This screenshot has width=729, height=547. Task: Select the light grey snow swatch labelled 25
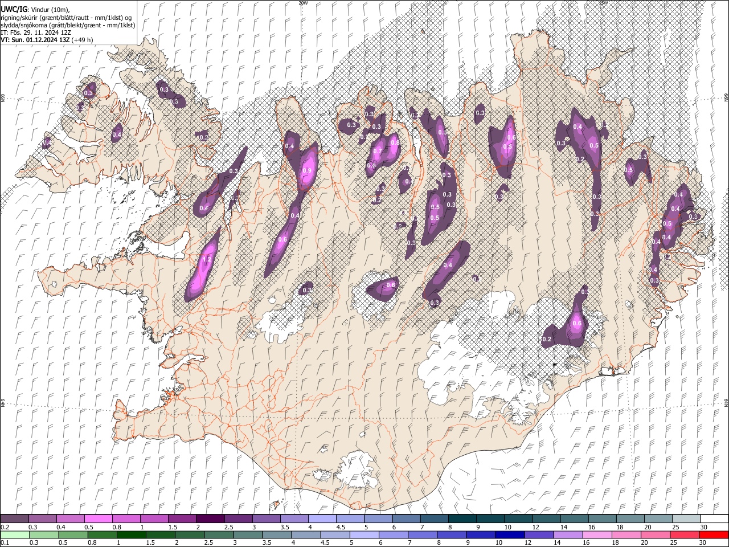click(686, 519)
